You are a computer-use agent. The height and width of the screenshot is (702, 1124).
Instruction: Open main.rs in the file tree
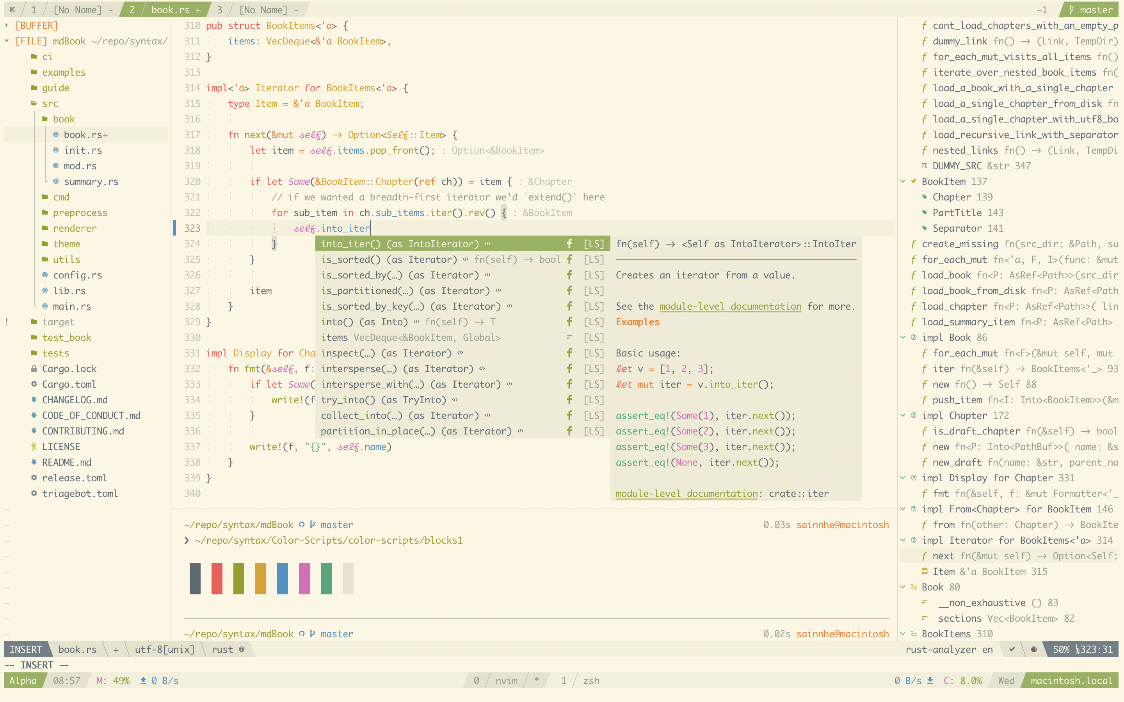tap(71, 307)
